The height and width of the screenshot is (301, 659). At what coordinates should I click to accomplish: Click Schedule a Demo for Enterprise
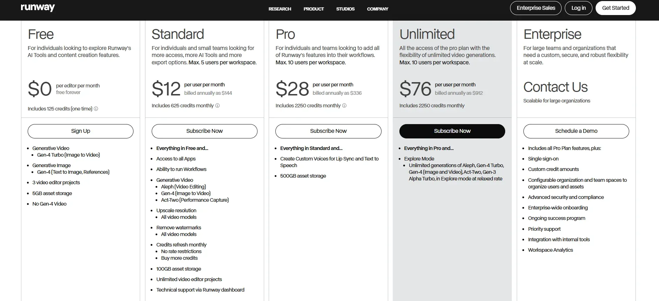[x=576, y=131]
